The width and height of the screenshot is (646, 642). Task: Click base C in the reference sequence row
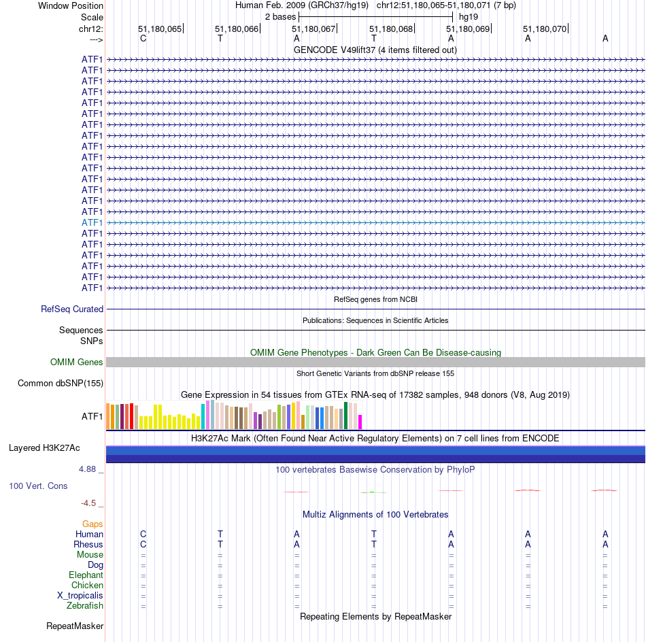pyautogui.click(x=143, y=38)
